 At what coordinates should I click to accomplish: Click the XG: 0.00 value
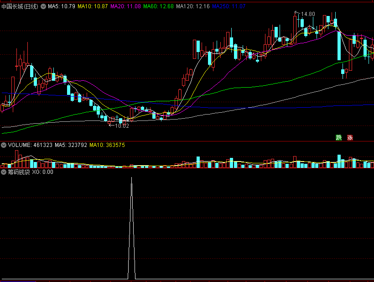click(43, 172)
